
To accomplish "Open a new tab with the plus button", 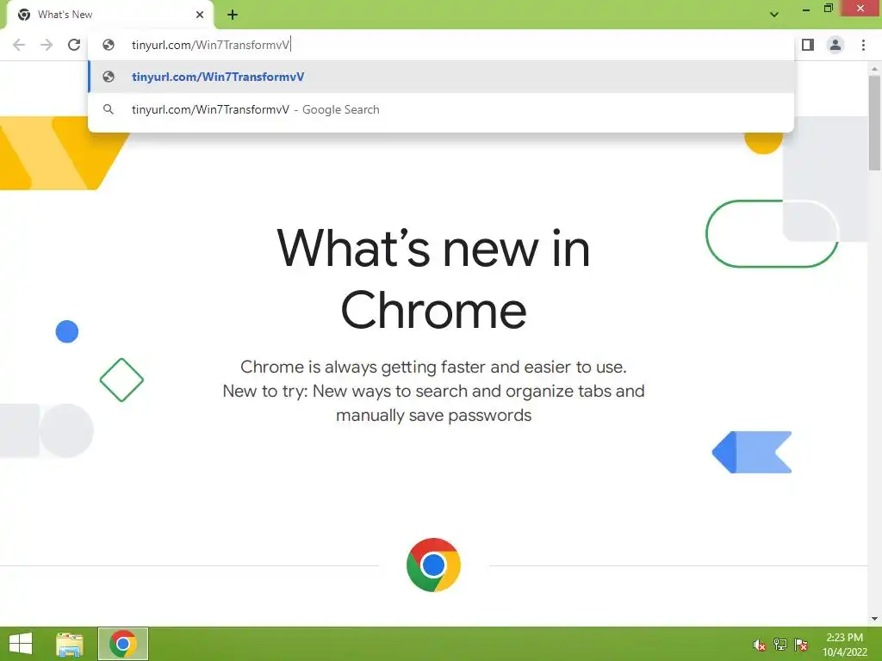I will tap(233, 15).
